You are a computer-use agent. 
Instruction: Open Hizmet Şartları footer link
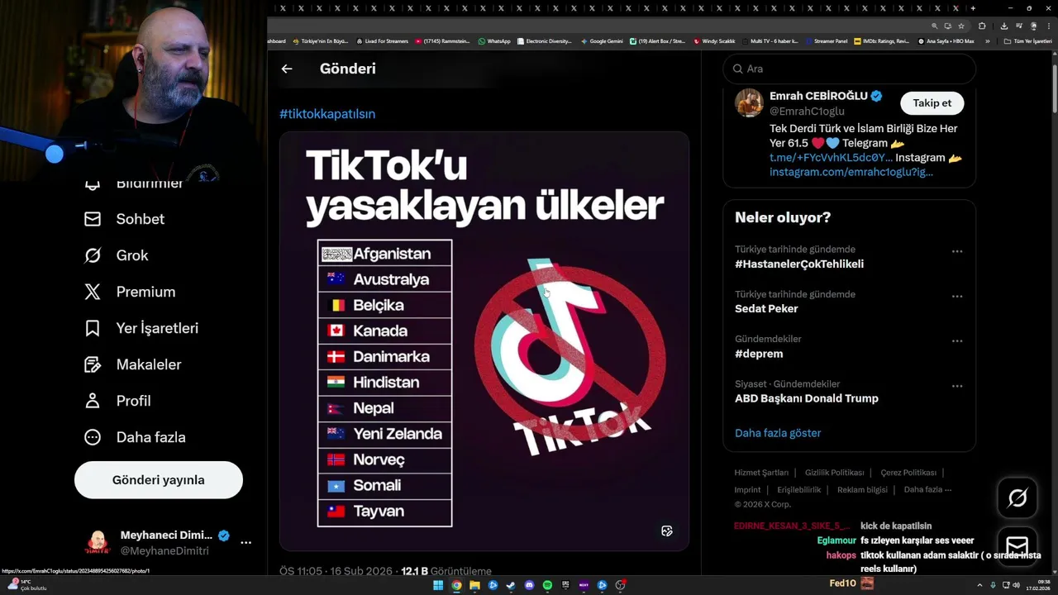761,473
